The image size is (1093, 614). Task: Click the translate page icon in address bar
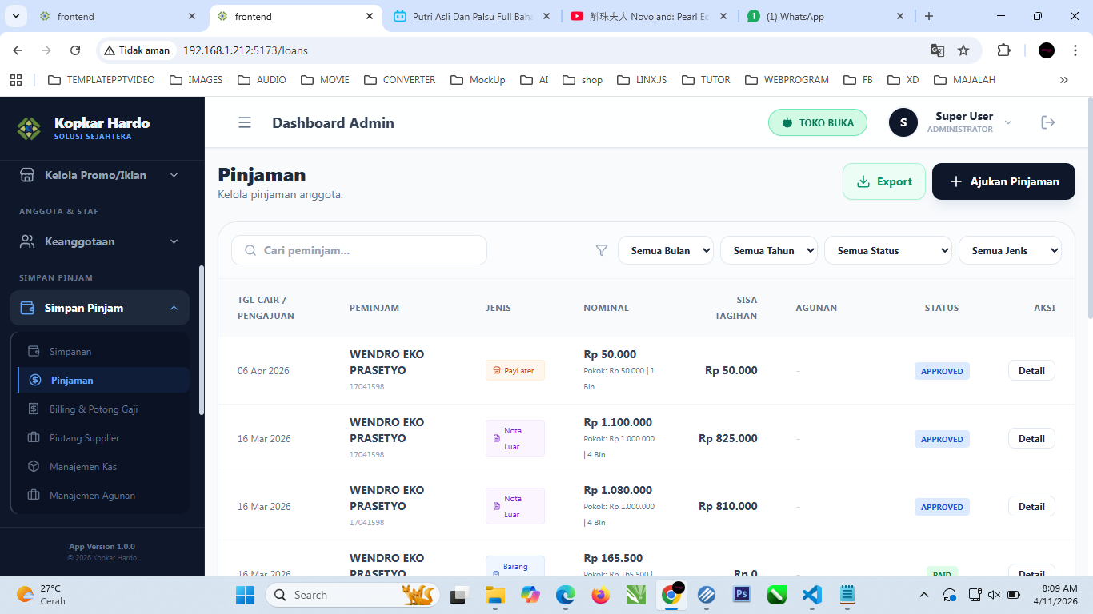click(x=938, y=50)
